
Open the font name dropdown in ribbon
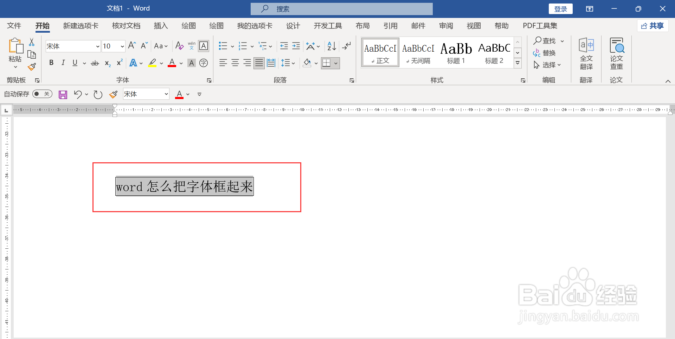[x=97, y=46]
